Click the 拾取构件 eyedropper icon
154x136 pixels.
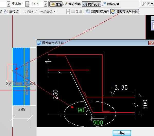pos(104,4)
